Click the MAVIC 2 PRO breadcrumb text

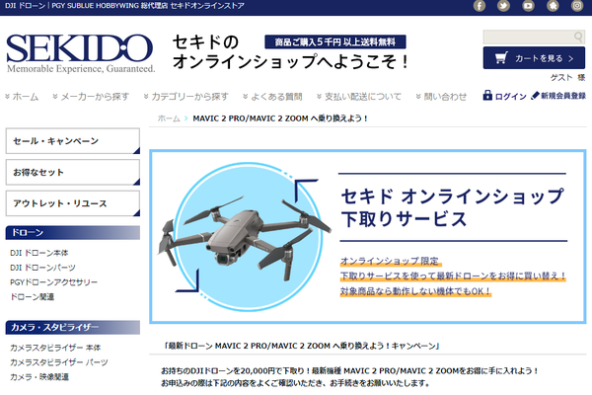(x=280, y=118)
